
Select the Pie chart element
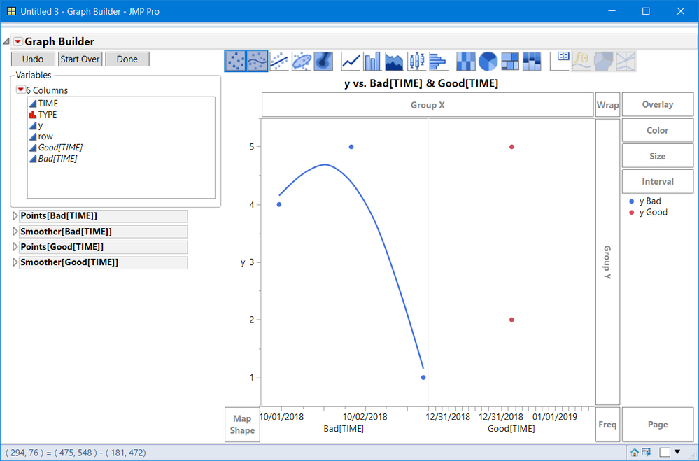(488, 61)
